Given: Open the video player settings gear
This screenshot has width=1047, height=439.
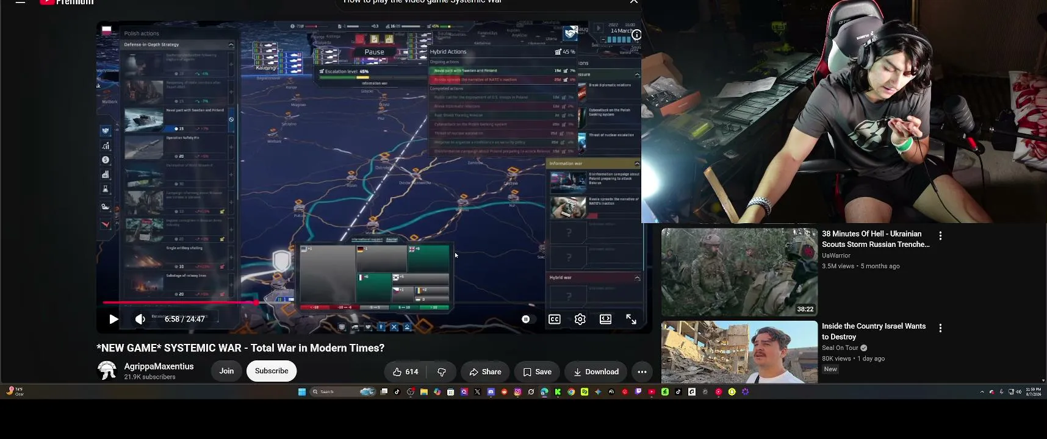Looking at the screenshot, I should (580, 319).
